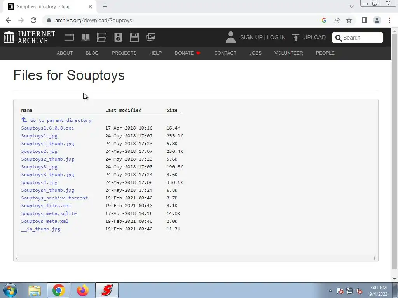
Task: Expand the tab search dropdown arrow
Action: [x=351, y=7]
